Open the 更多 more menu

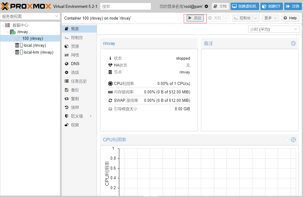(270, 18)
